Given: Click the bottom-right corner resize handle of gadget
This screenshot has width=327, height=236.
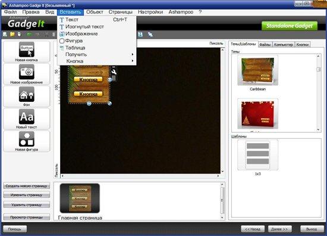Looking at the screenshot, I should [x=109, y=104].
